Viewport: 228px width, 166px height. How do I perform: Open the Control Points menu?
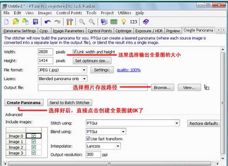[69, 13]
